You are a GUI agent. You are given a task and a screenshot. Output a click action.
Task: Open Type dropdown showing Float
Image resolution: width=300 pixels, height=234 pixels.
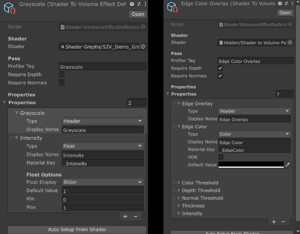103,146
